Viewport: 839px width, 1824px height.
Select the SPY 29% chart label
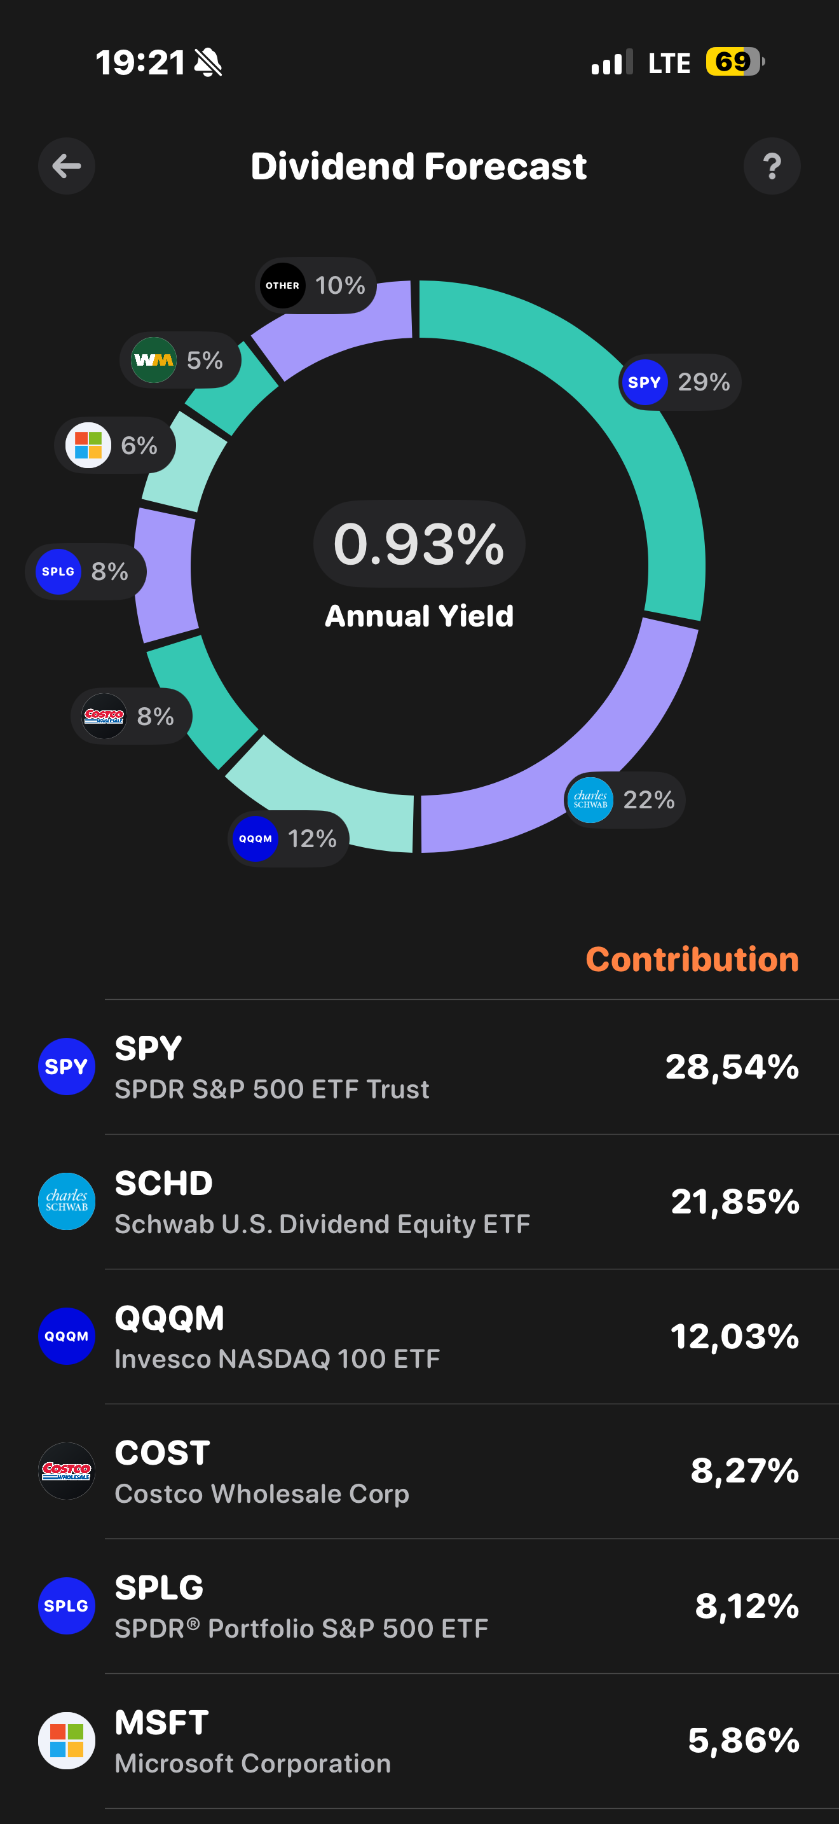tap(680, 382)
